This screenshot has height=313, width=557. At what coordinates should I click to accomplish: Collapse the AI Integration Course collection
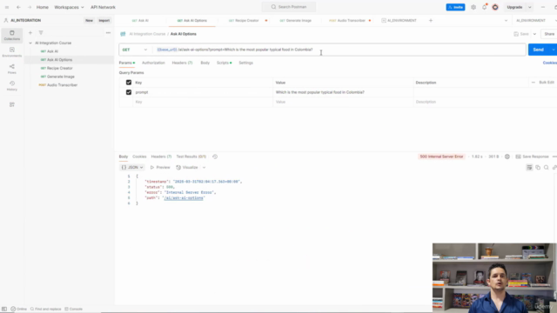tap(30, 43)
